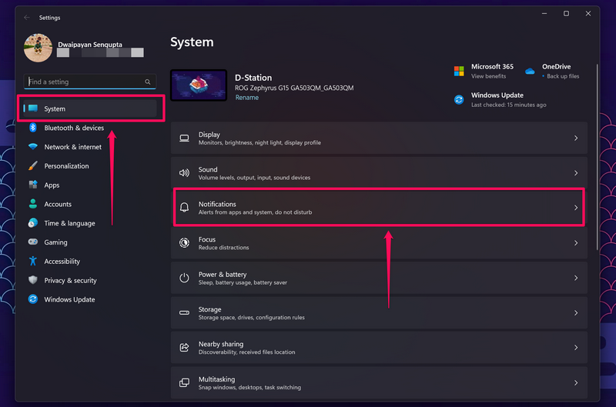Open the Apps settings category
The height and width of the screenshot is (407, 616).
coord(52,185)
